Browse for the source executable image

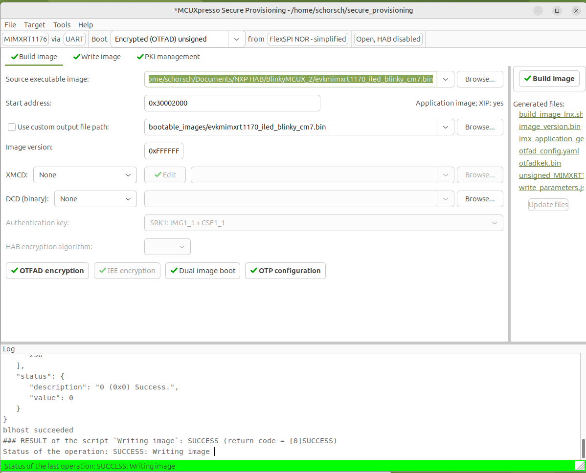[479, 79]
